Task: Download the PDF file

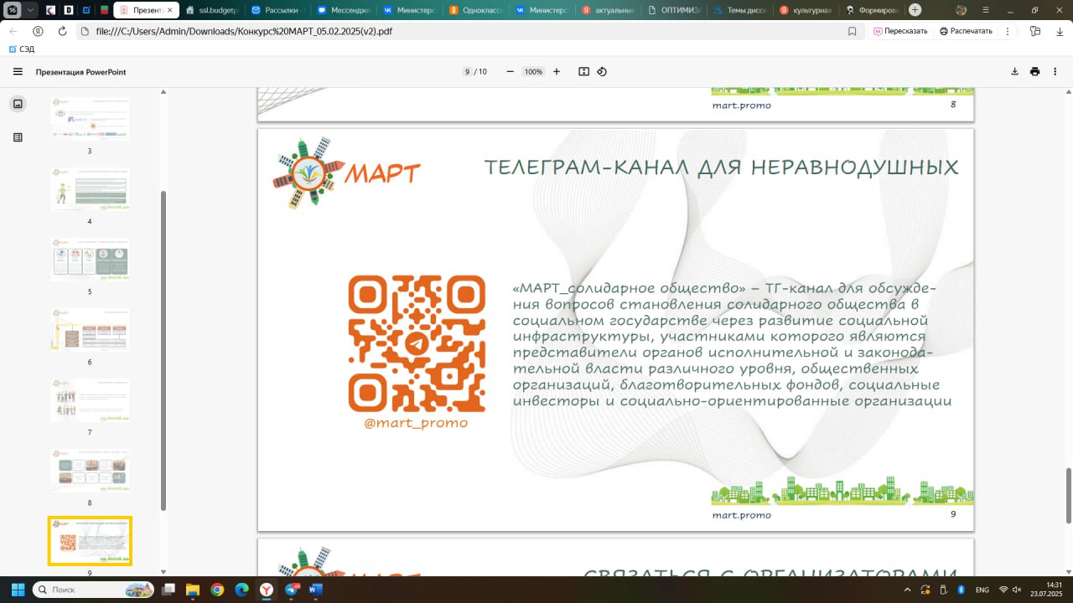Action: pos(1014,72)
